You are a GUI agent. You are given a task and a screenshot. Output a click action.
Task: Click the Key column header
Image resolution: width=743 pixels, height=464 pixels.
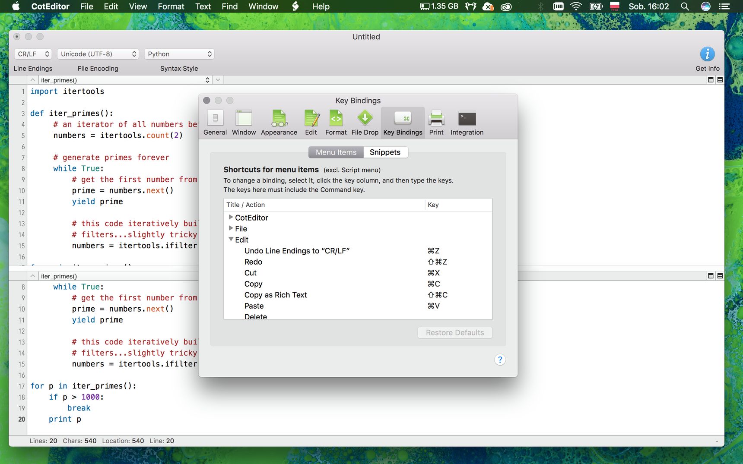click(458, 205)
